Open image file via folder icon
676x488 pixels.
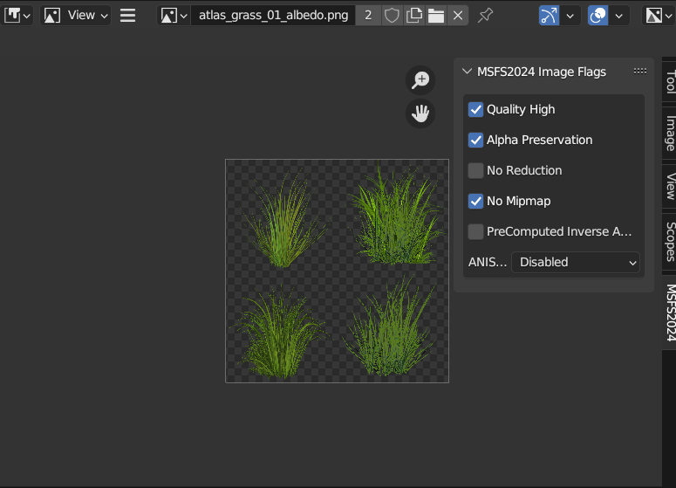click(x=436, y=16)
